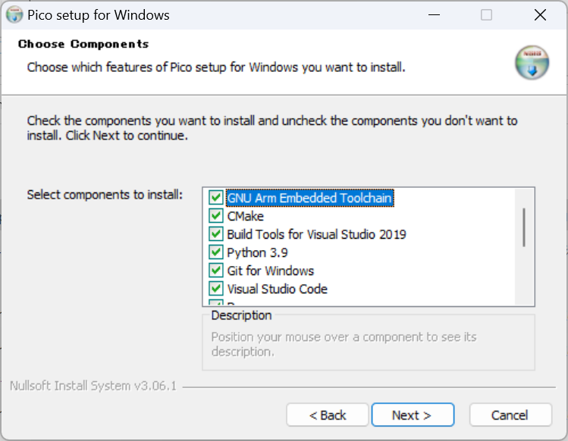
Task: Click the NSIS installer logo in header
Action: [x=532, y=63]
